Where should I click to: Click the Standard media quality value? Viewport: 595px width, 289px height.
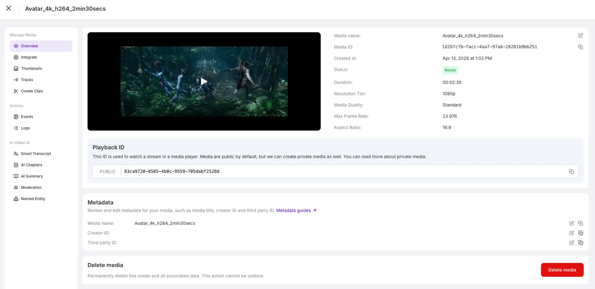pos(452,105)
